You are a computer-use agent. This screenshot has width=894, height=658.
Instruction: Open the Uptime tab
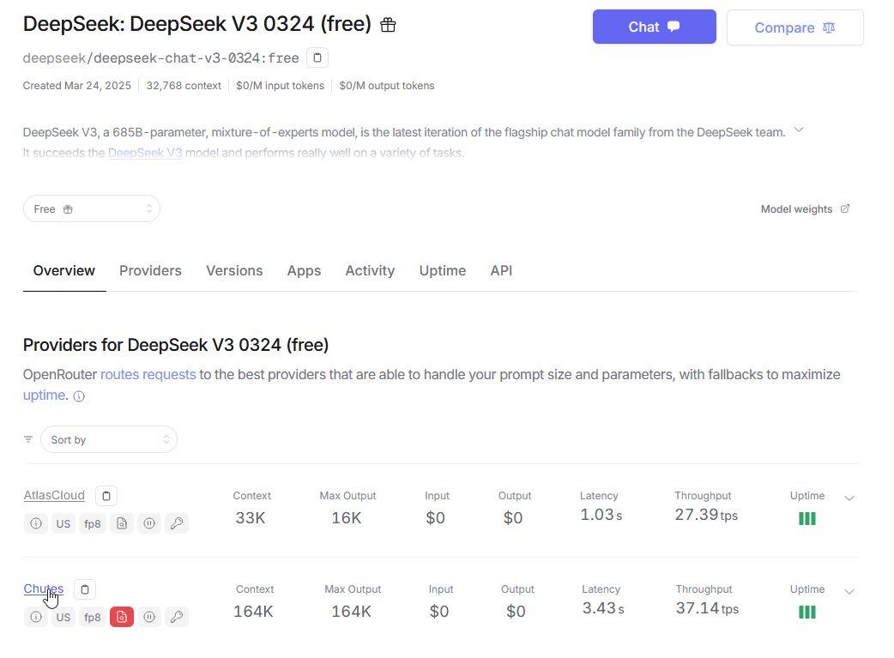coord(443,270)
